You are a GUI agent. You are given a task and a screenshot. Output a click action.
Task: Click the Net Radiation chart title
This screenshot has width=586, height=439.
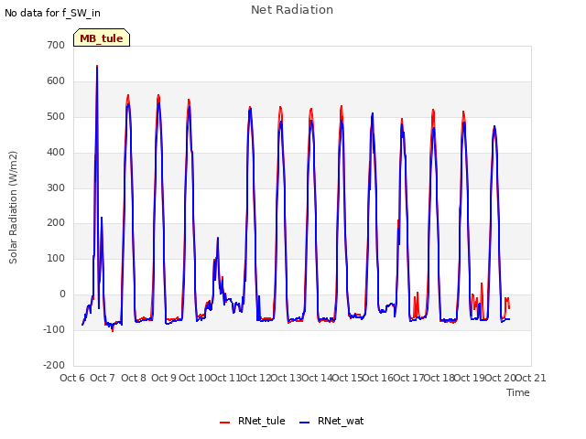[x=292, y=10]
